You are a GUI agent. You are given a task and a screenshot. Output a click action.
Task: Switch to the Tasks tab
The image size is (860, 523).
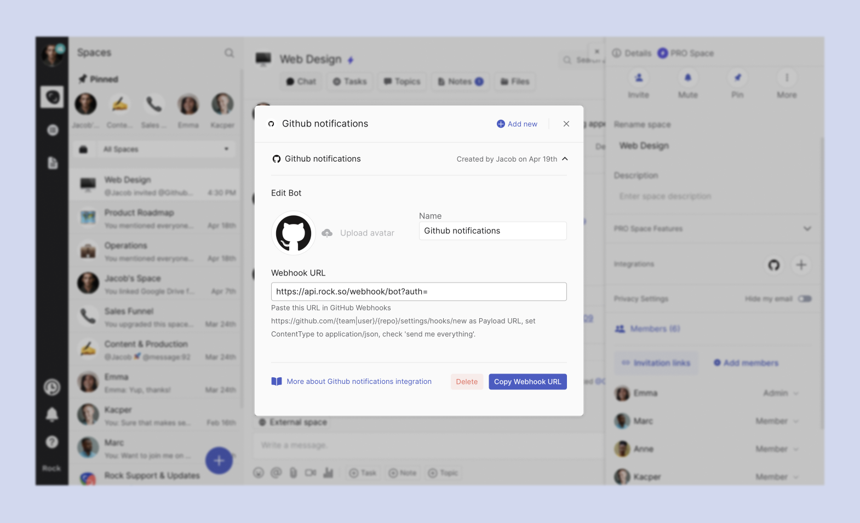pyautogui.click(x=350, y=82)
